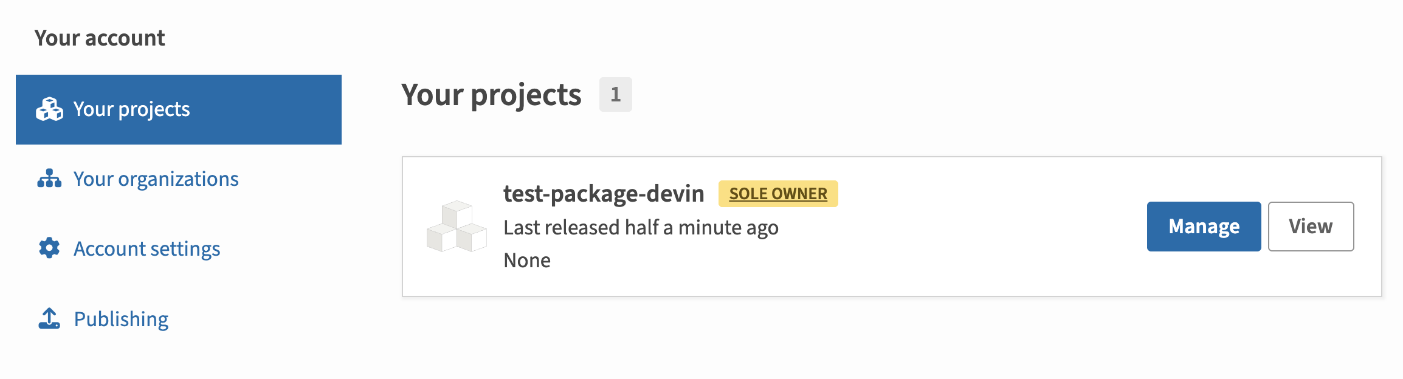1403x379 pixels.
Task: Click the Your account heading
Action: [100, 37]
